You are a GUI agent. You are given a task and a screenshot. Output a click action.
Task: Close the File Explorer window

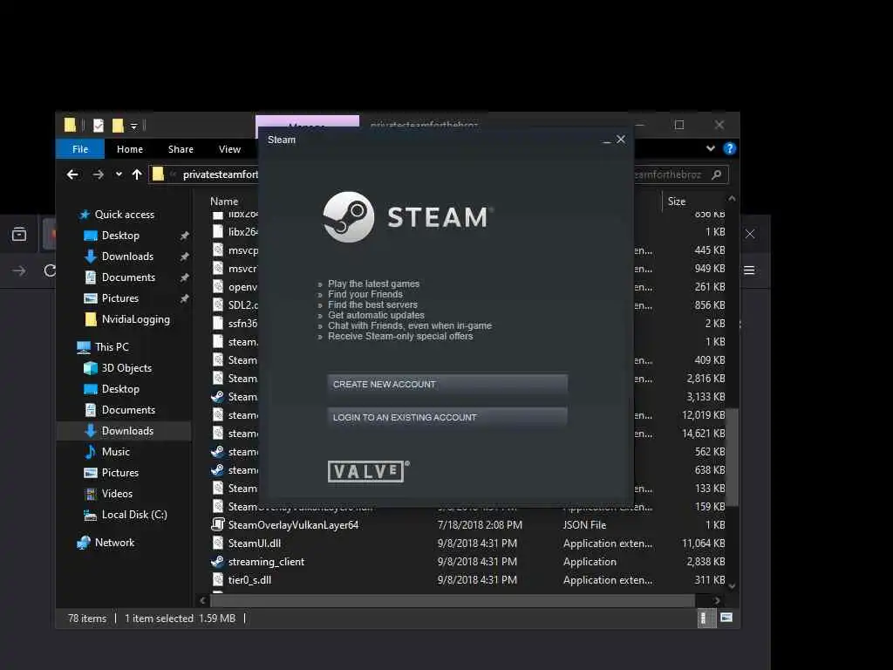coord(719,125)
